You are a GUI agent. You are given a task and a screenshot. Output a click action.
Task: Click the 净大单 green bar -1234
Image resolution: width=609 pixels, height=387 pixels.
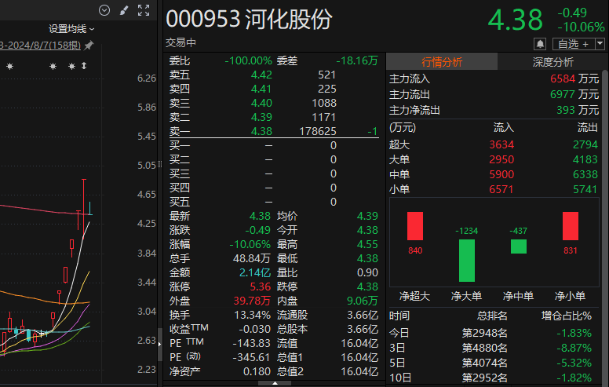[466, 261]
